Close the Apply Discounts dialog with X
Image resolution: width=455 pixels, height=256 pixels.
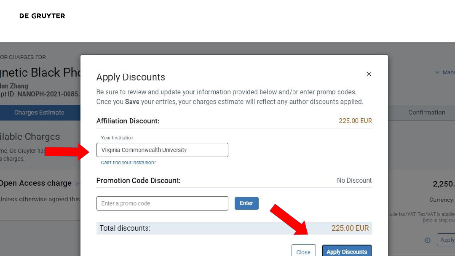[369, 74]
